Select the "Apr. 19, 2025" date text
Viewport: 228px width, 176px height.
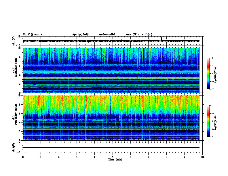click(80, 35)
